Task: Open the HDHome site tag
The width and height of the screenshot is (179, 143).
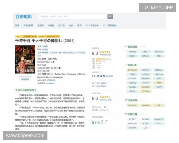Action: 159,74
